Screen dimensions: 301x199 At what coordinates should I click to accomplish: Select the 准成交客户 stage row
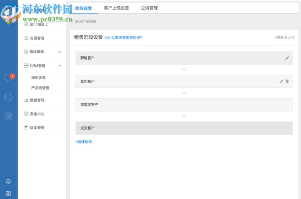(x=184, y=105)
